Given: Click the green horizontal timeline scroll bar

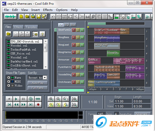Looking at the screenshot, I should (97, 24).
